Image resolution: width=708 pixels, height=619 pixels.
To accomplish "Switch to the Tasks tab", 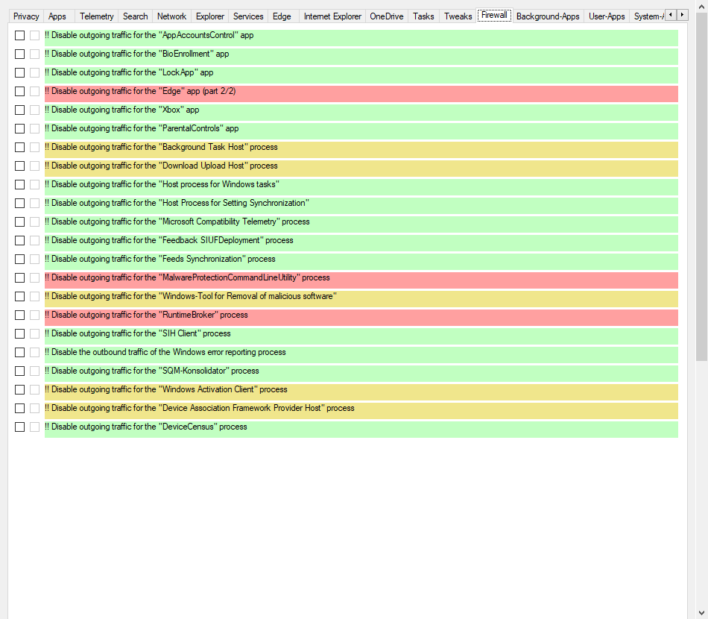I will [423, 16].
